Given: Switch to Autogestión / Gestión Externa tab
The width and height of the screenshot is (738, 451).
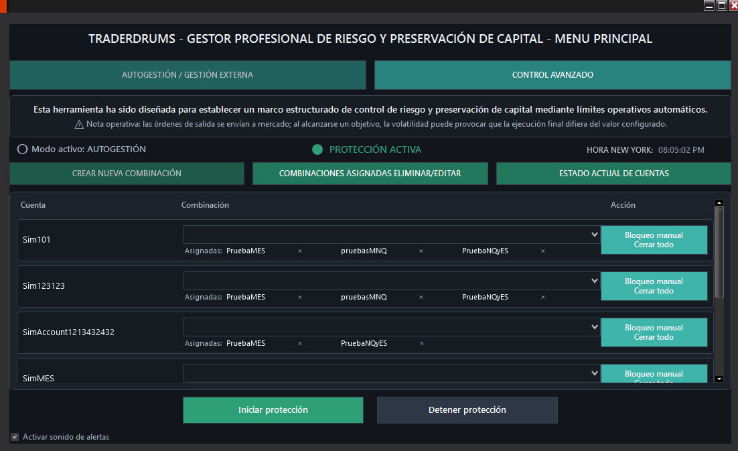Looking at the screenshot, I should click(188, 75).
